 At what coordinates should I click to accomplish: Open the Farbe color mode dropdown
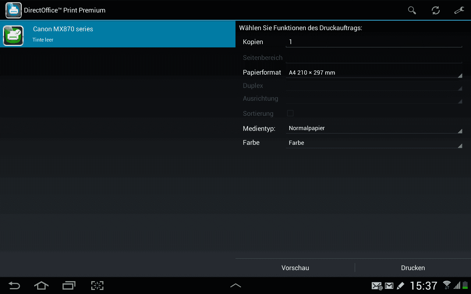(x=374, y=143)
